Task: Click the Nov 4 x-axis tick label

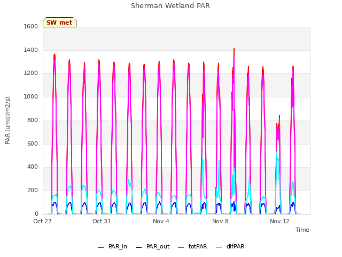Action: (161, 221)
